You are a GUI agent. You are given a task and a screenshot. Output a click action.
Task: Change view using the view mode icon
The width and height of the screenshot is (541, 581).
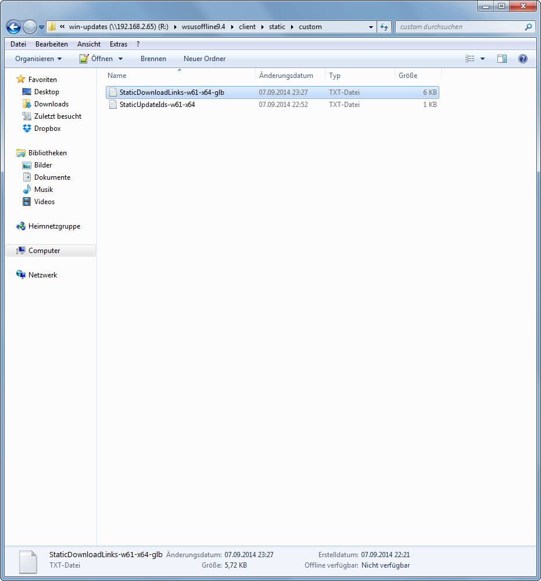point(470,59)
